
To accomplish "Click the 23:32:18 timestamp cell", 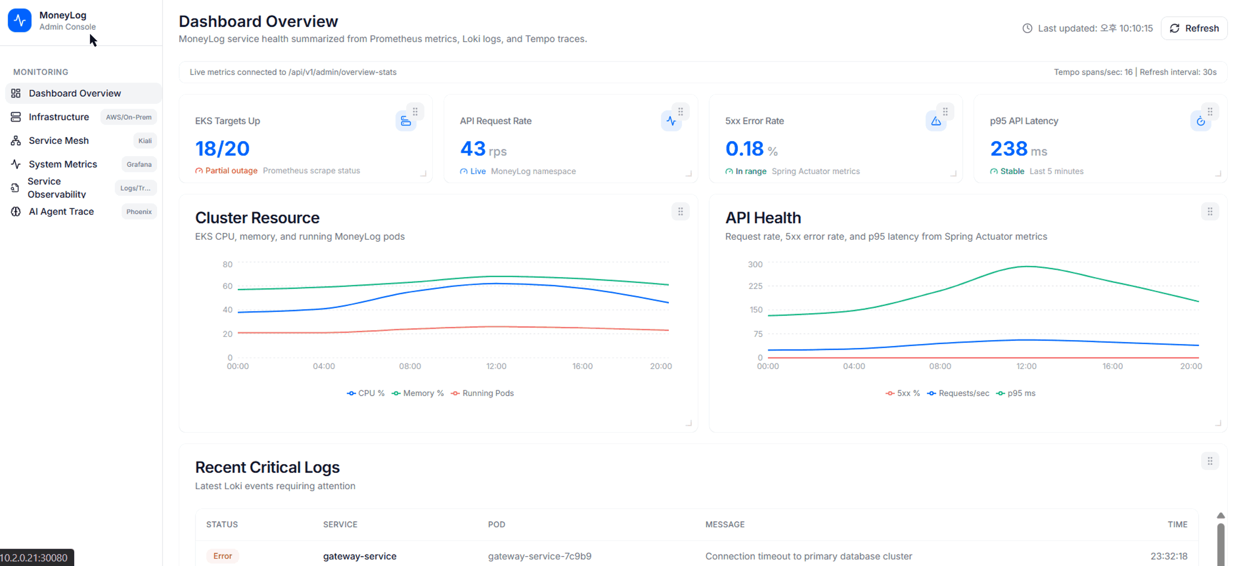I will pyautogui.click(x=1169, y=556).
